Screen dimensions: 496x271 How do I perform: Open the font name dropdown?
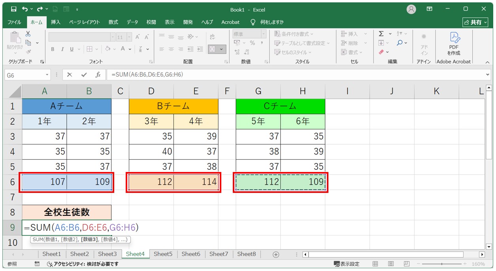pyautogui.click(x=113, y=37)
